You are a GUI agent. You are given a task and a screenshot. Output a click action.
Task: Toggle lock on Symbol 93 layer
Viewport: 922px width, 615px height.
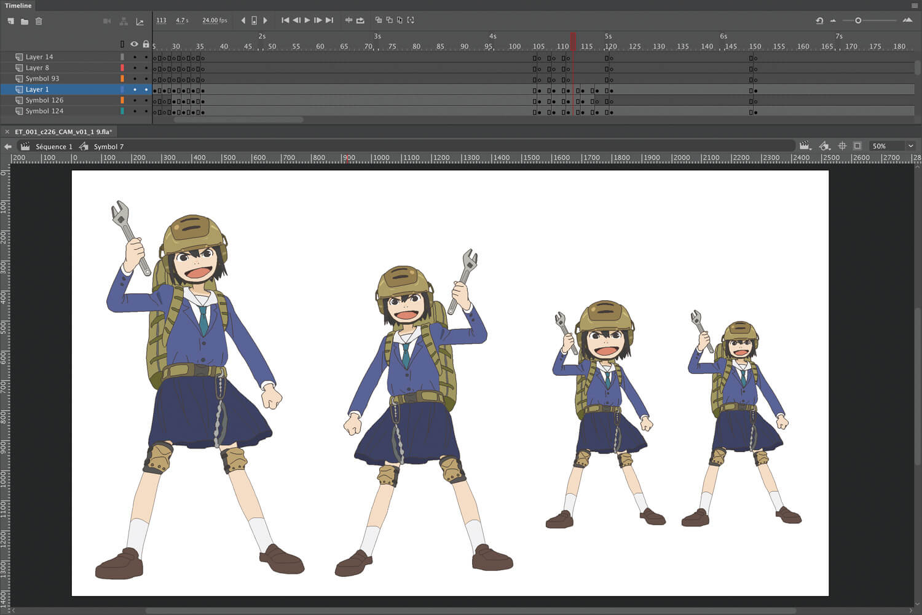click(x=146, y=79)
